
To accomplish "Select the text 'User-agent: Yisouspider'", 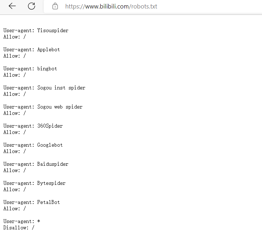I will [x=36, y=30].
